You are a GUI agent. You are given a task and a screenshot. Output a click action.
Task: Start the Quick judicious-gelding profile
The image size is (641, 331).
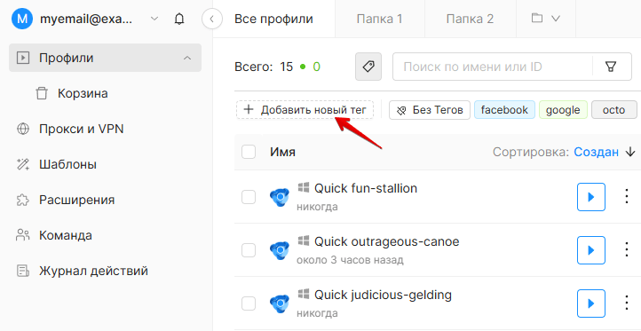coord(591,303)
